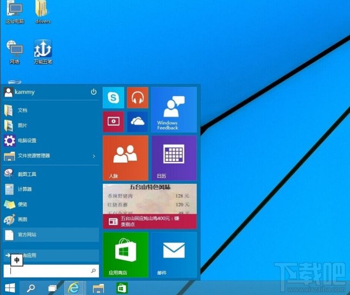Expand the 文件资源管理器 submenu arrow
The height and width of the screenshot is (295, 350).
93,156
